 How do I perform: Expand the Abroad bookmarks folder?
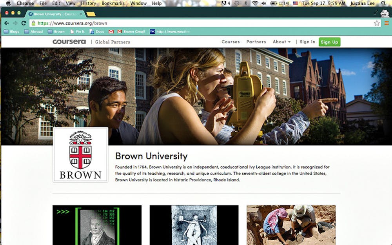(x=33, y=31)
